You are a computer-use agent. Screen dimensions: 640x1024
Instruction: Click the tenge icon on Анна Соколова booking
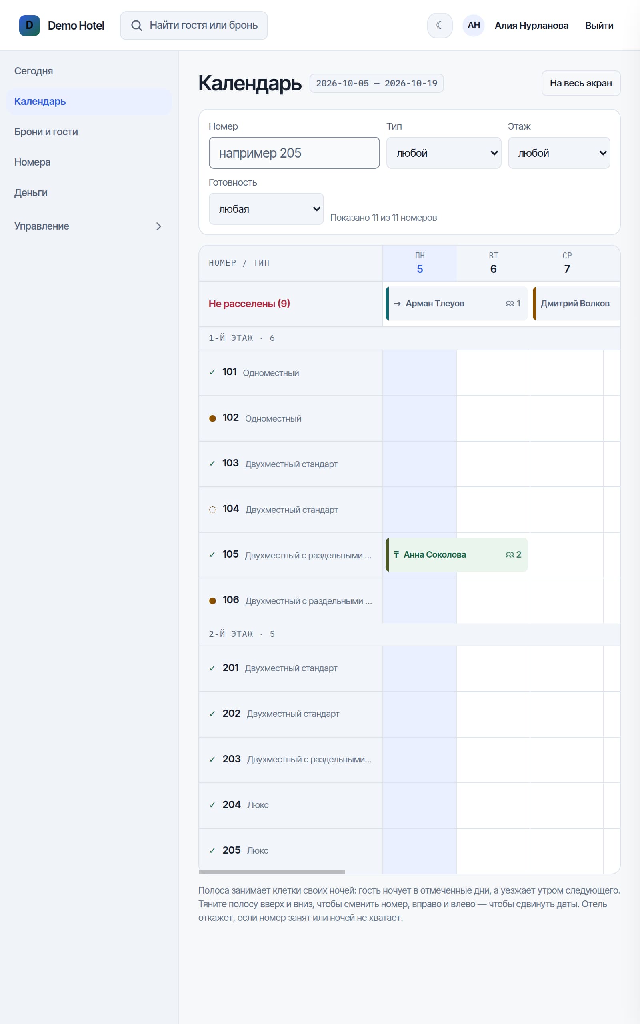click(x=396, y=554)
